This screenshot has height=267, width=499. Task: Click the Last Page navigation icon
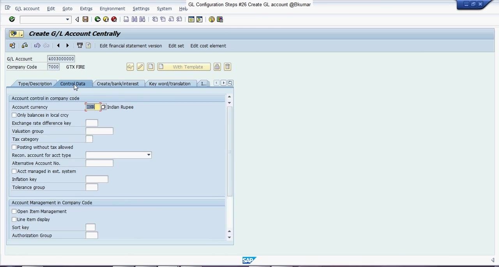(x=179, y=19)
